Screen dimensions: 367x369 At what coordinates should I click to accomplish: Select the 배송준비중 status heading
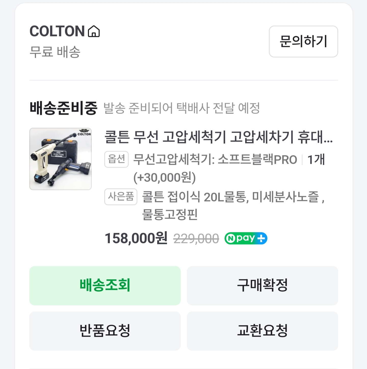point(63,108)
